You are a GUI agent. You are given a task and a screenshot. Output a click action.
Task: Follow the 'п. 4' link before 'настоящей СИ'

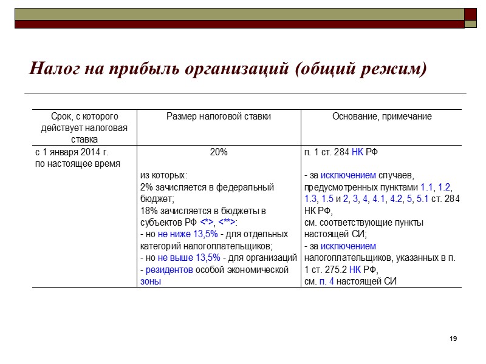[x=326, y=281]
